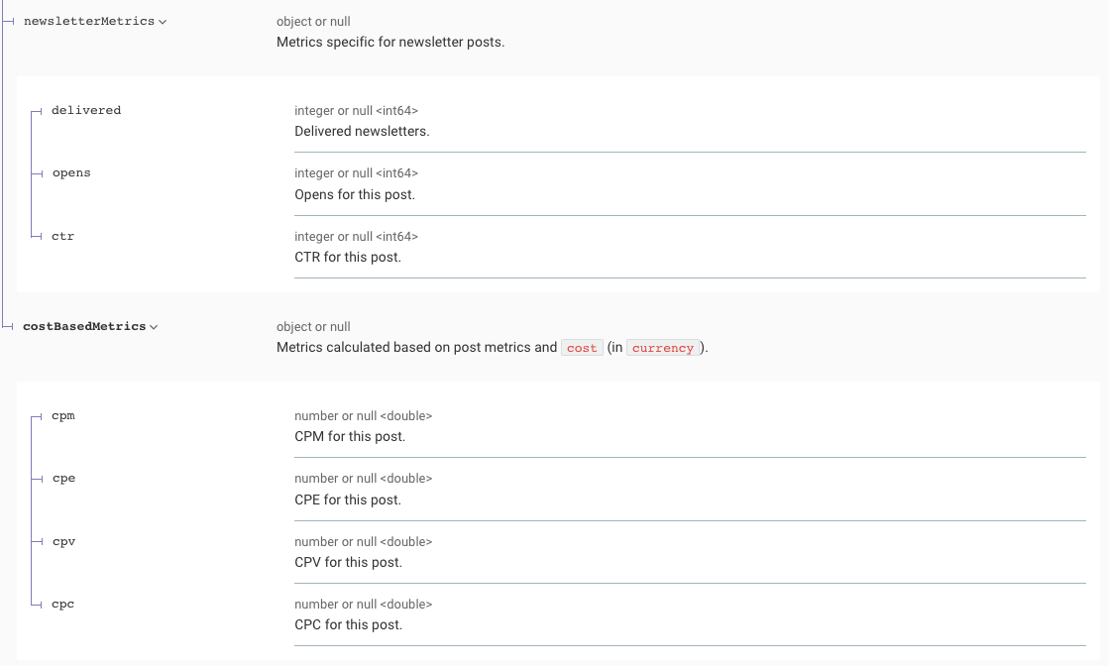Collapse the newsletterMetrics chevron arrow
This screenshot has height=666, width=1109.
click(x=163, y=22)
